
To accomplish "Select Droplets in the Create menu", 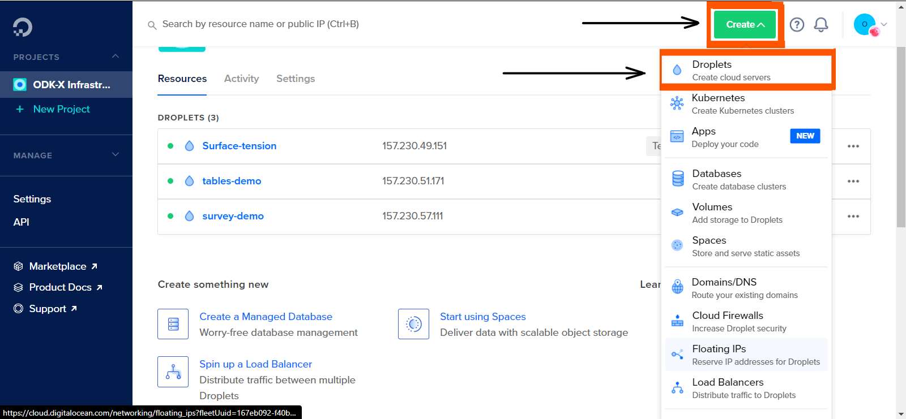I will point(746,70).
